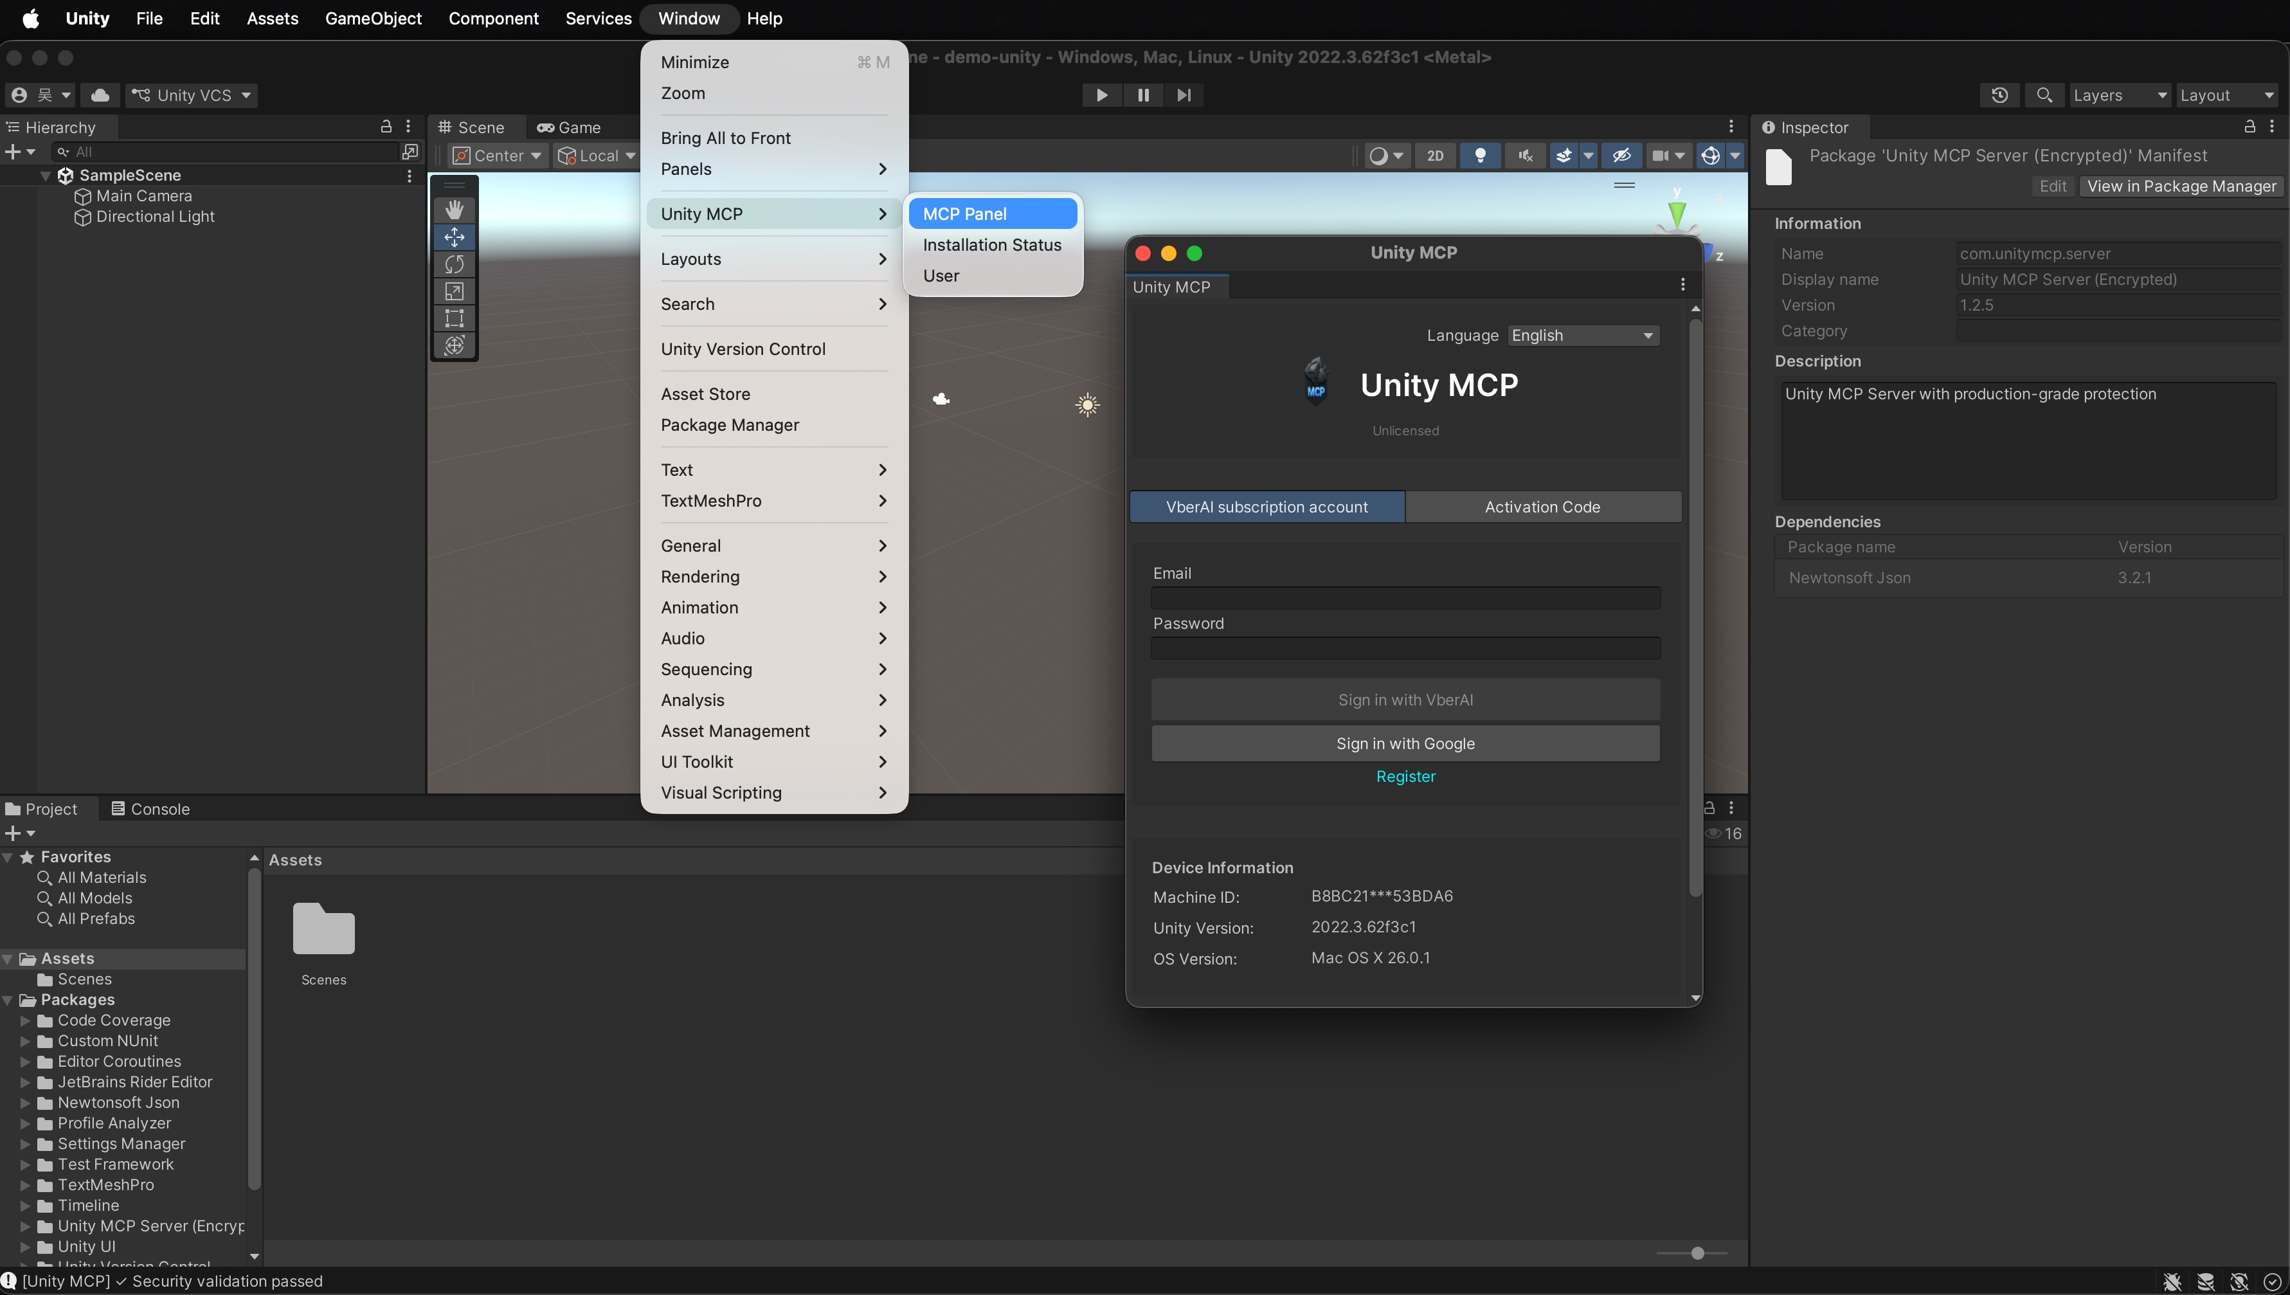
Task: Collapse the Favorites section arrow
Action: click(8, 857)
